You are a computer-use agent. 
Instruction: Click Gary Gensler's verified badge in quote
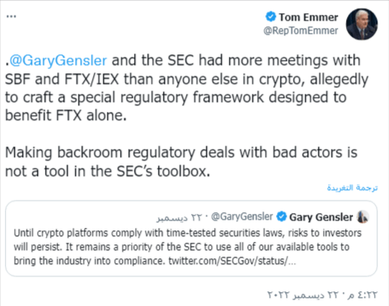coord(281,216)
